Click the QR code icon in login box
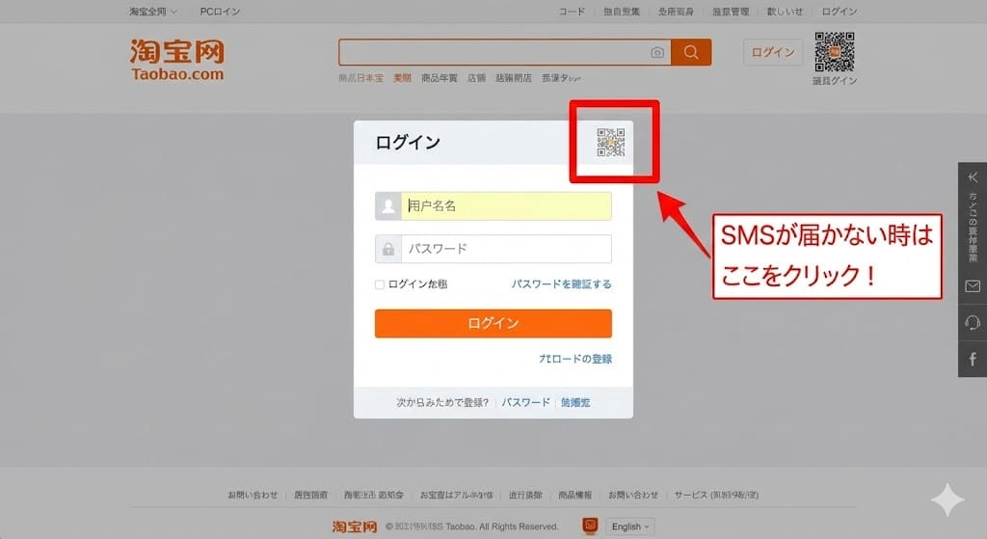The height and width of the screenshot is (539, 987). click(x=610, y=143)
